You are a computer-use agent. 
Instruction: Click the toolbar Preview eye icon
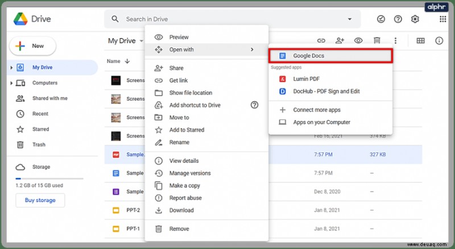[x=358, y=40]
